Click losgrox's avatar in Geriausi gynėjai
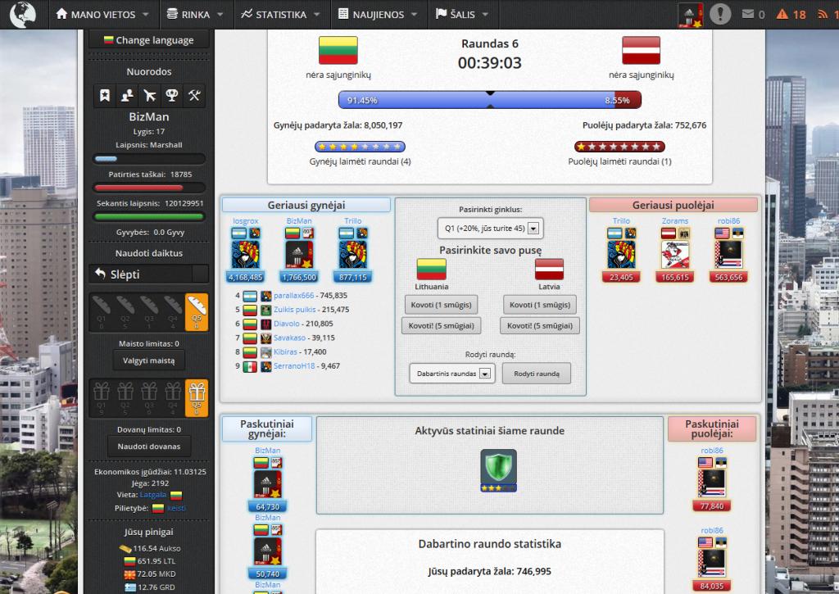 point(246,254)
